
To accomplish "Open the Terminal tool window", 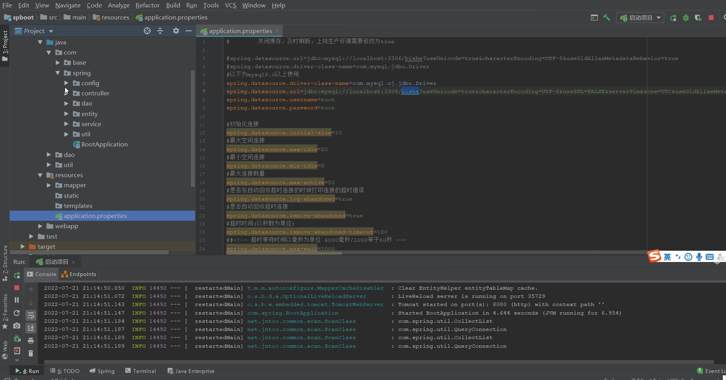I will [x=141, y=371].
